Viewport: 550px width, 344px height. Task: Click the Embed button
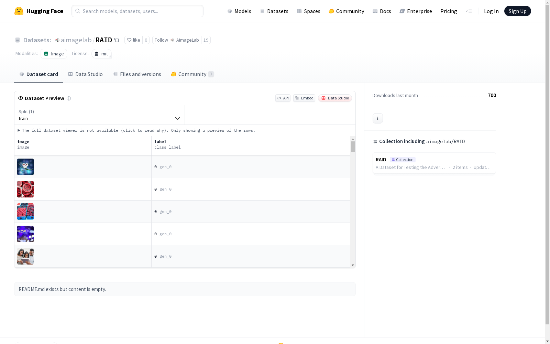point(304,98)
